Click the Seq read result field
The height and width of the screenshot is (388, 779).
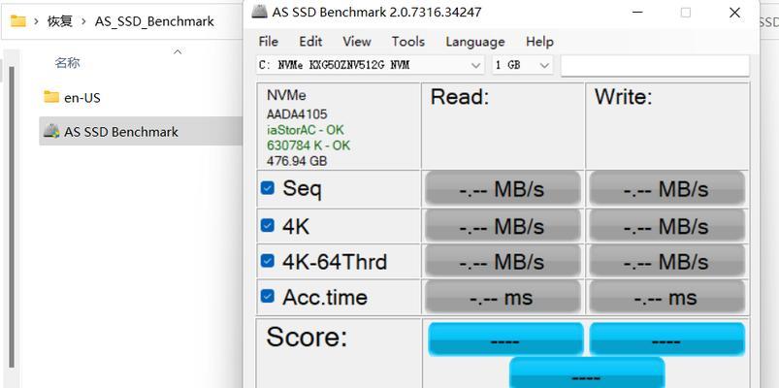click(503, 189)
